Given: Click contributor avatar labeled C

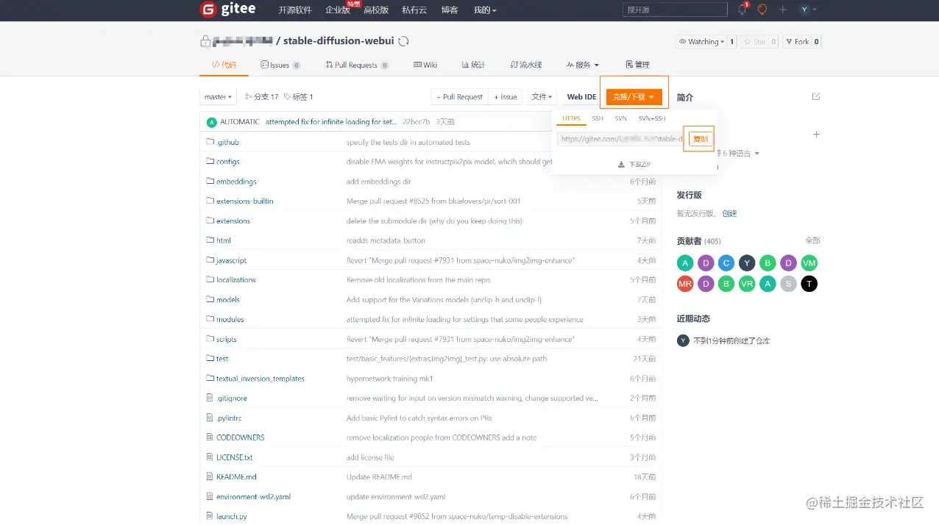Looking at the screenshot, I should point(726,263).
